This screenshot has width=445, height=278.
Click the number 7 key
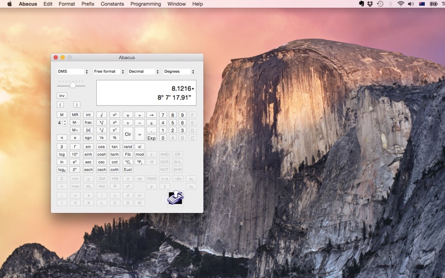[x=162, y=115]
